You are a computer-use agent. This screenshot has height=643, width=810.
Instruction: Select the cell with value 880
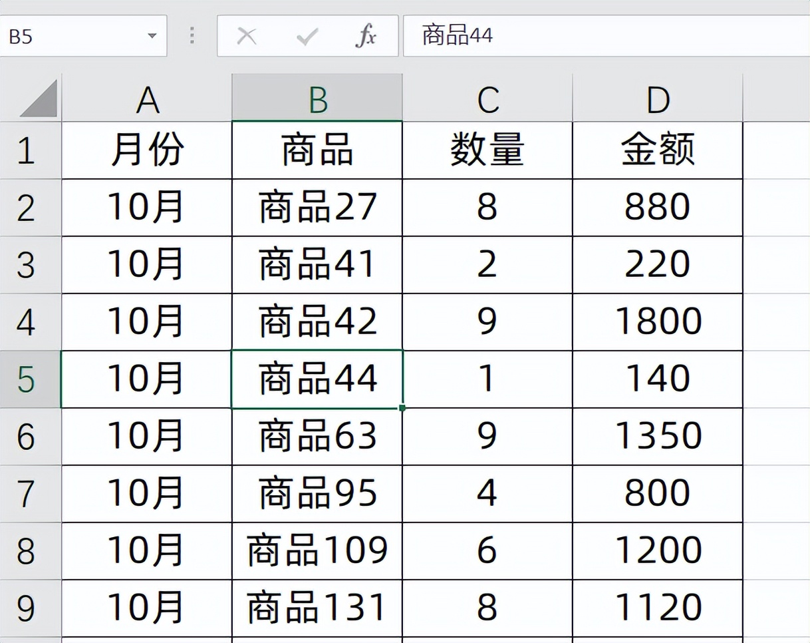pos(658,208)
